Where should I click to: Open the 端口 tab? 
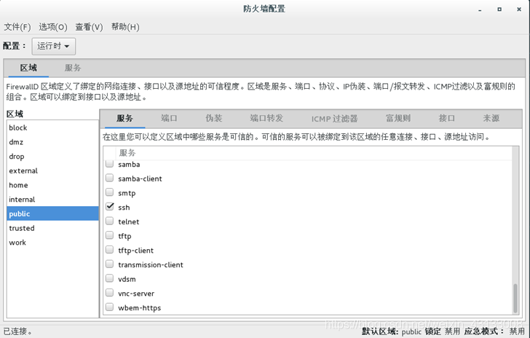169,119
